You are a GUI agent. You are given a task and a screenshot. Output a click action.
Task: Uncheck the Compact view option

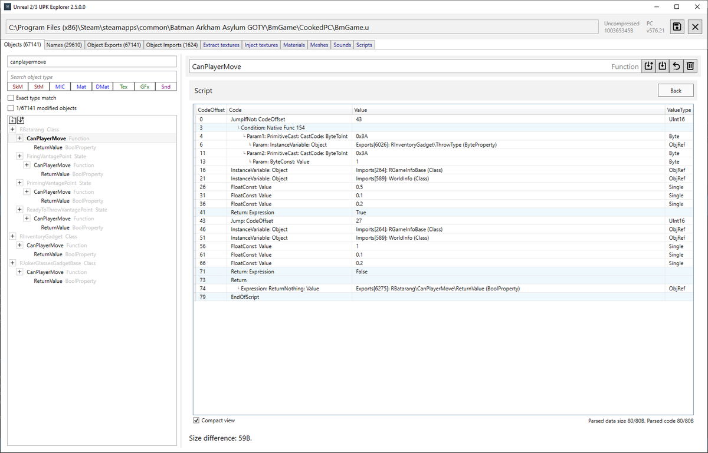pos(197,420)
